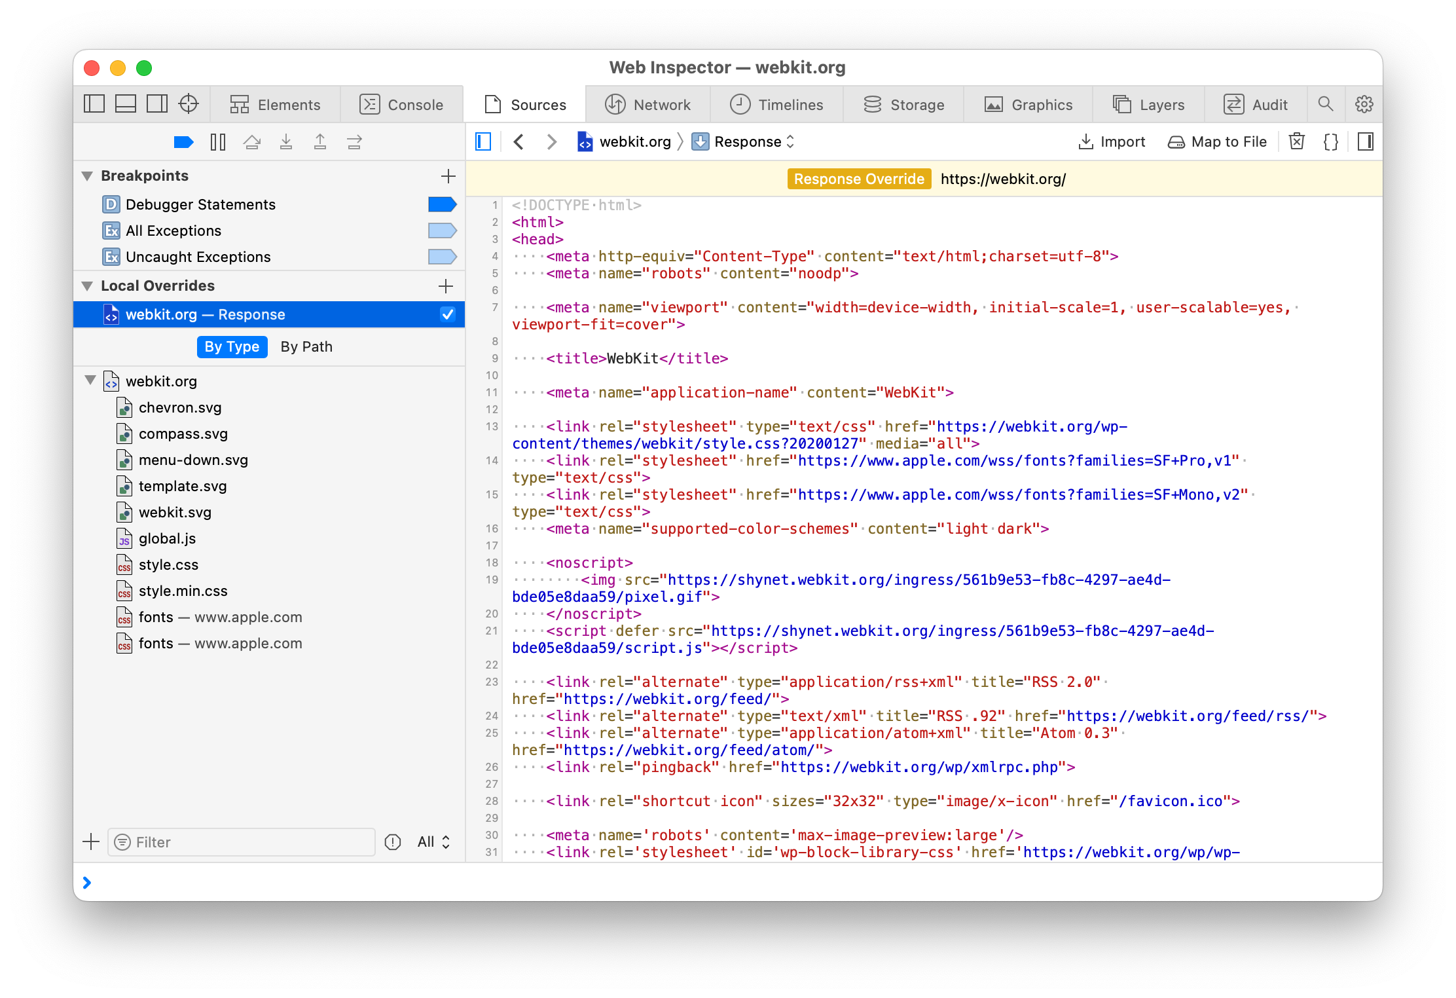The image size is (1456, 998).
Task: Click the step over debugger icon
Action: (252, 142)
